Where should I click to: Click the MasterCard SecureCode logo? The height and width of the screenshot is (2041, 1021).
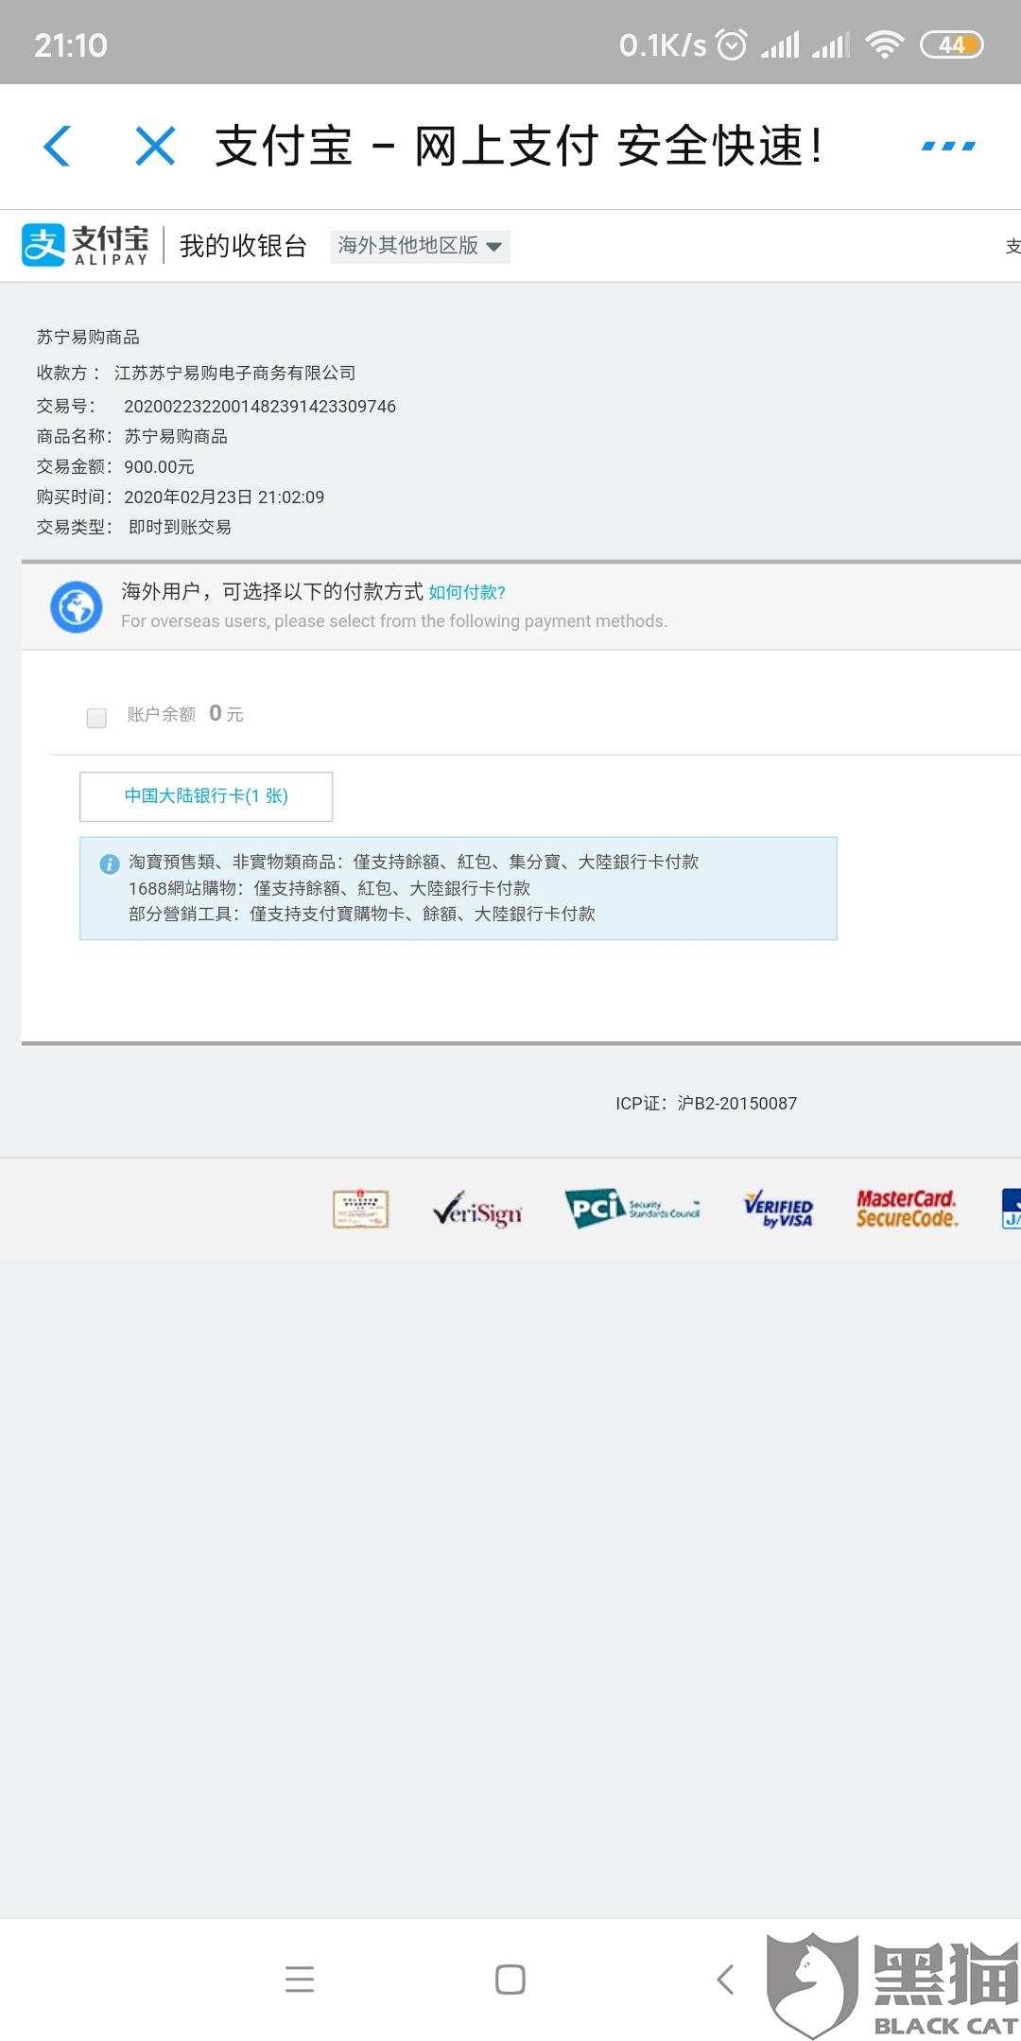(907, 1209)
